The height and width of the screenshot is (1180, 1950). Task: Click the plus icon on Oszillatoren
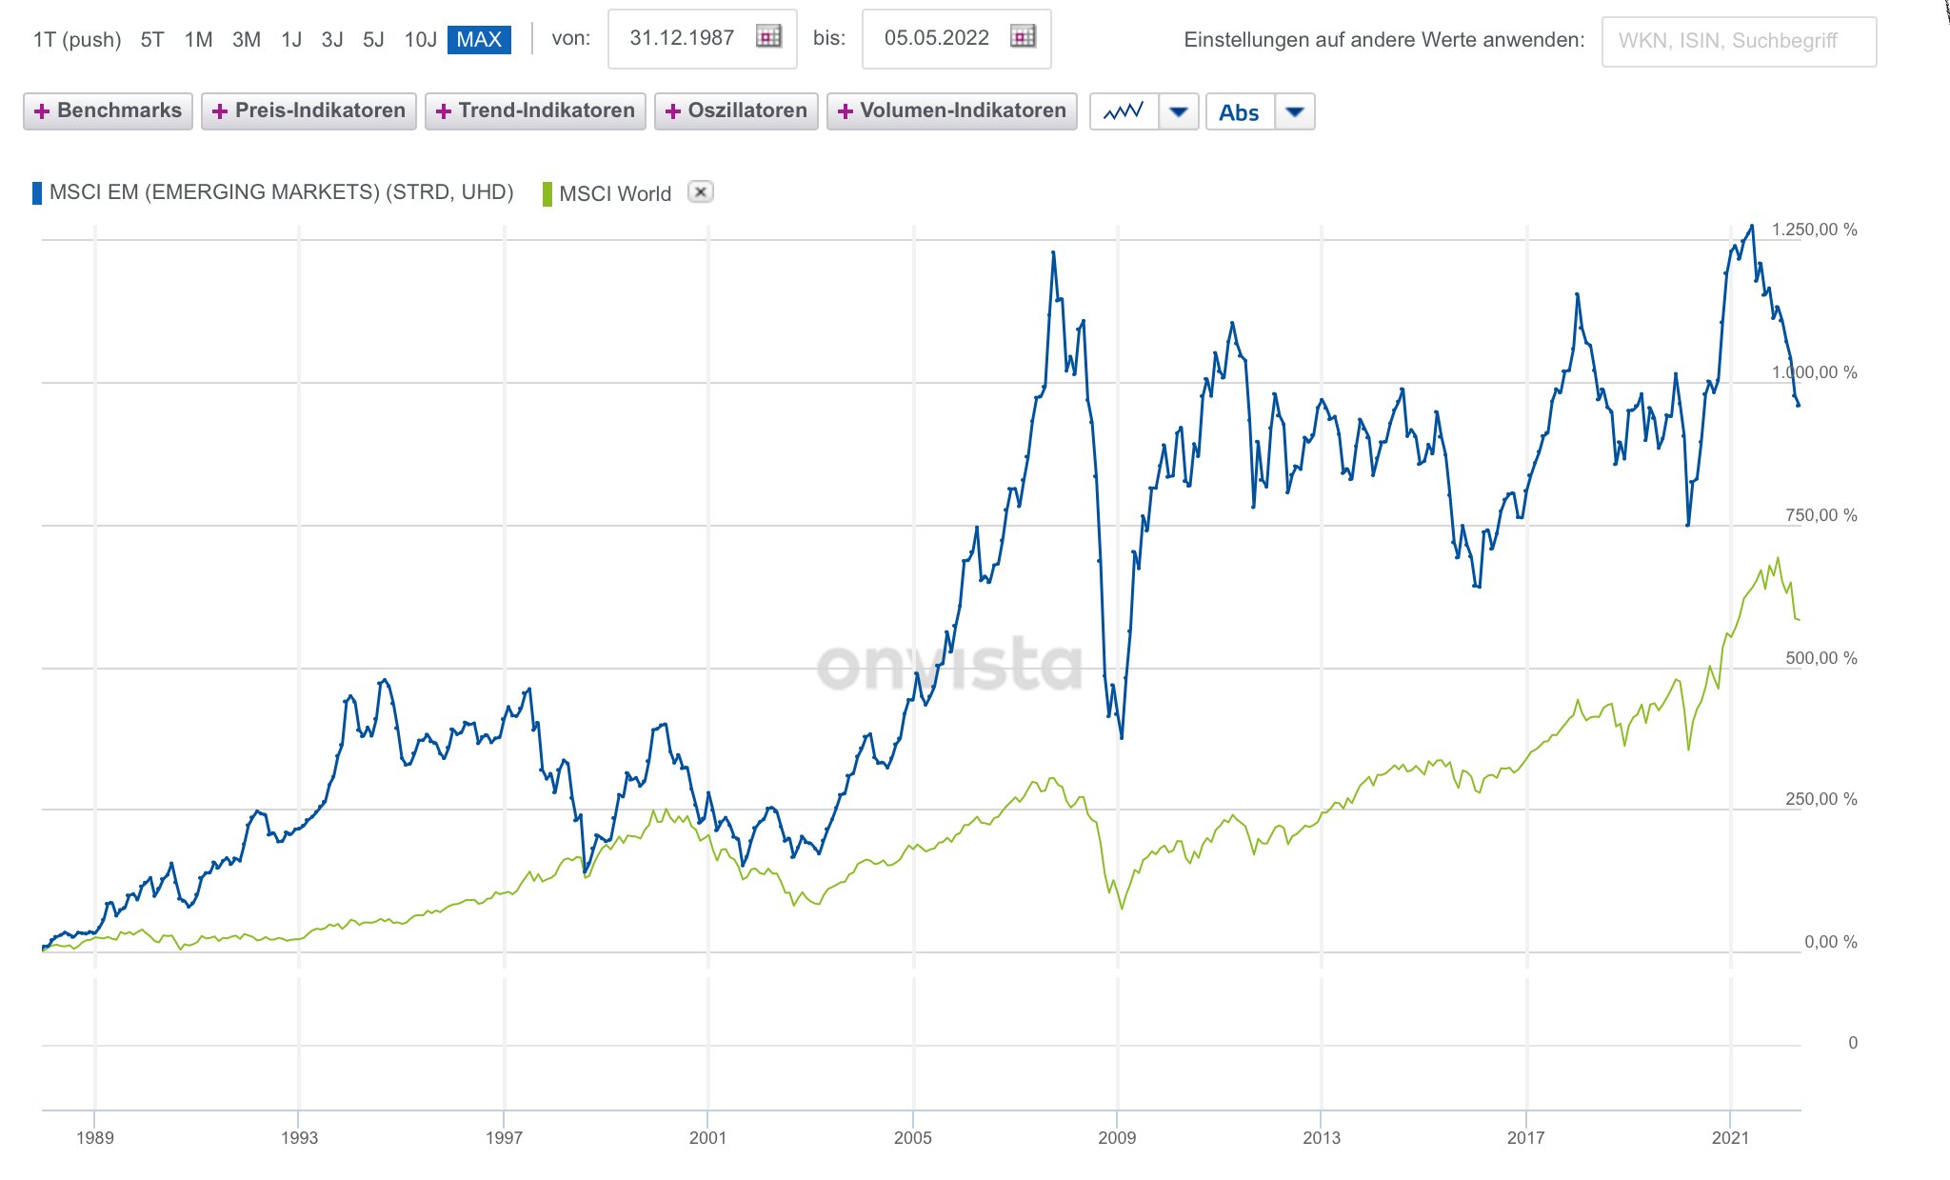(x=673, y=111)
